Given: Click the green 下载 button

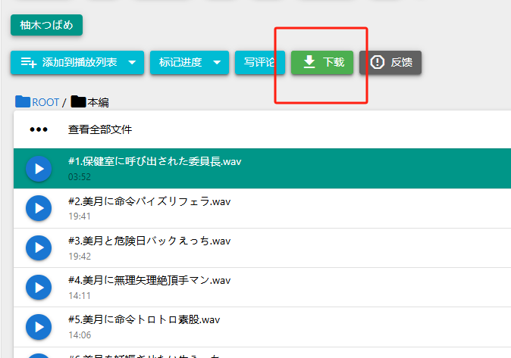Looking at the screenshot, I should point(322,62).
